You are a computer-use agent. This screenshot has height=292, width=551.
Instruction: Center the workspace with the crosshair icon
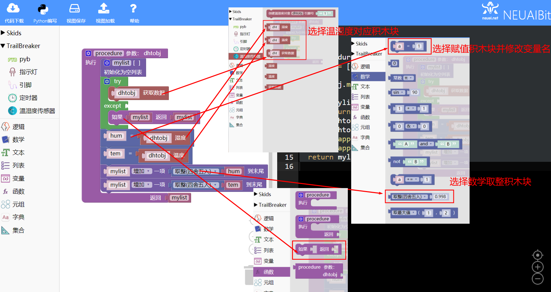pyautogui.click(x=538, y=255)
